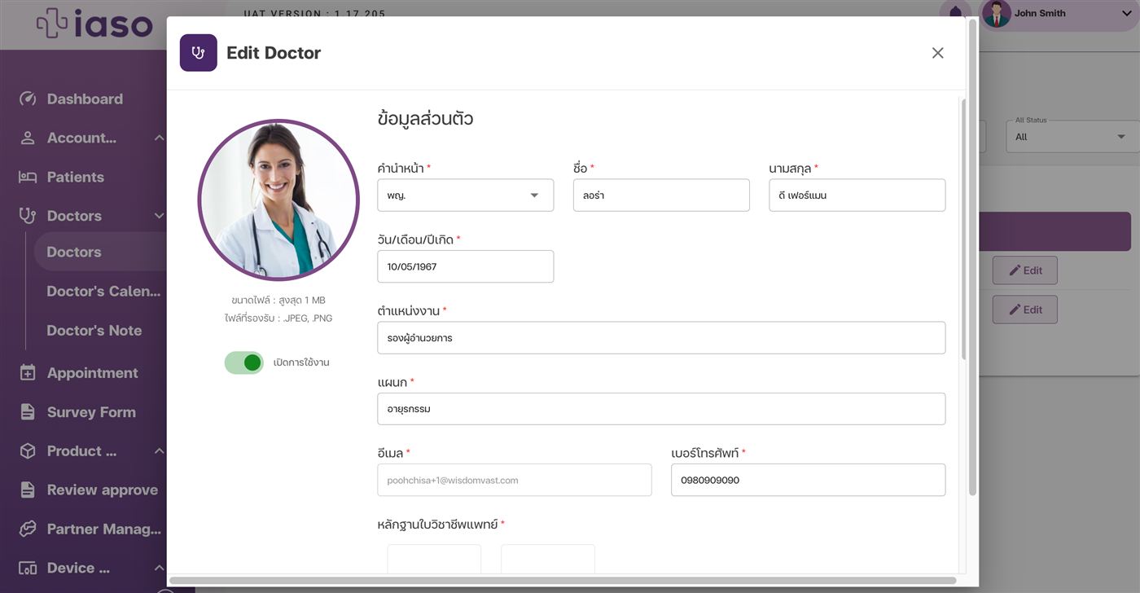
Task: Open Appointment in the sidebar
Action: (x=92, y=372)
